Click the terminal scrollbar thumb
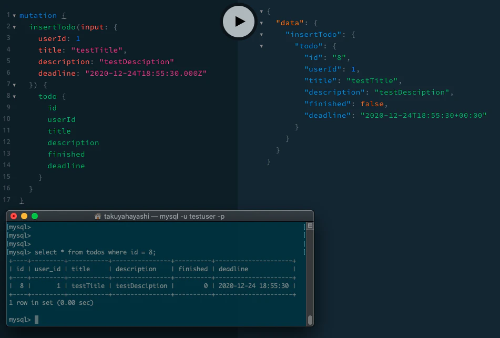The height and width of the screenshot is (338, 500). 310,320
